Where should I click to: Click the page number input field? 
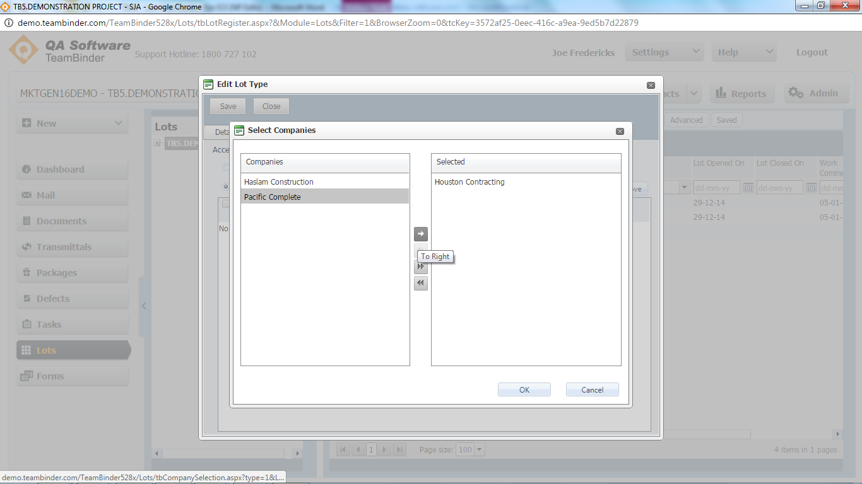tap(371, 449)
